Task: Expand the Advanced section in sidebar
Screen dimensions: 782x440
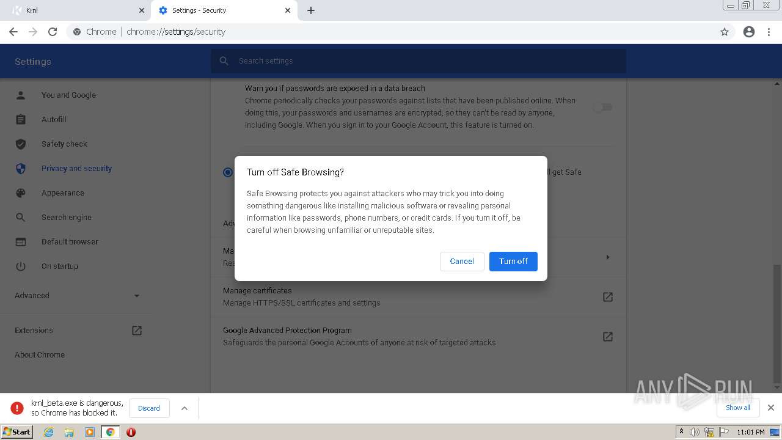Action: (77, 296)
